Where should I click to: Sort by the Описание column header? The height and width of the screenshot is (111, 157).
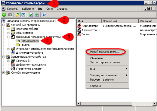coord(148,21)
